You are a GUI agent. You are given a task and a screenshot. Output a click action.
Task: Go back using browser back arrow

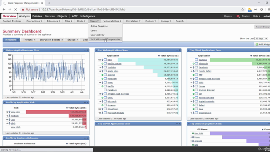[x=4, y=9]
